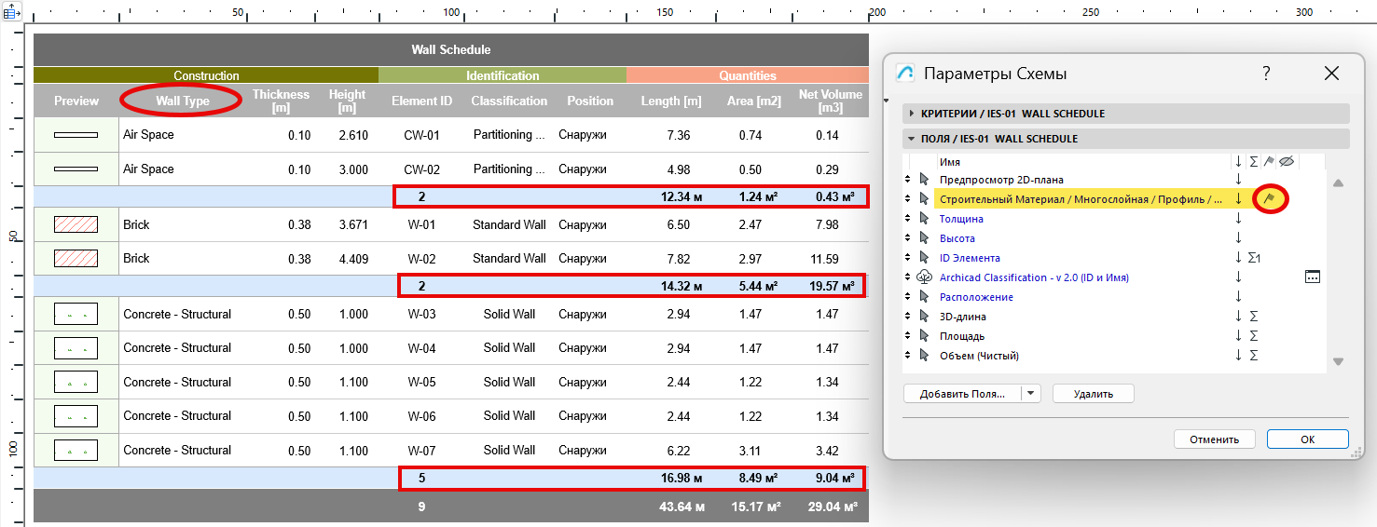Click the reorder handle of Объем (Чистый) row
Screen dimensions: 1377x527
907,356
